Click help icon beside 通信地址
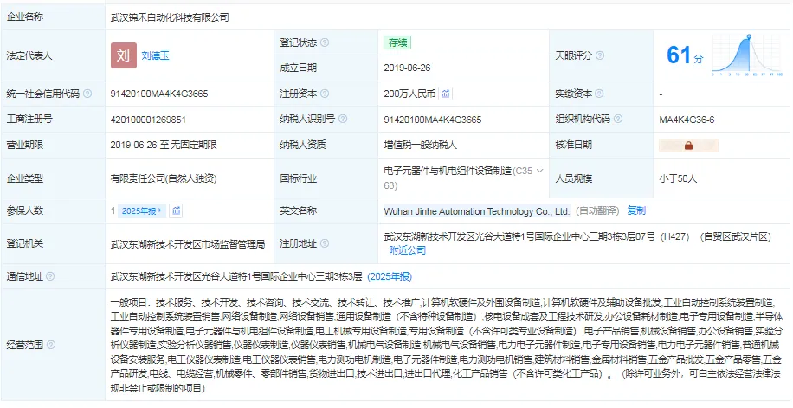This screenshot has height=408, width=793. click(50, 276)
